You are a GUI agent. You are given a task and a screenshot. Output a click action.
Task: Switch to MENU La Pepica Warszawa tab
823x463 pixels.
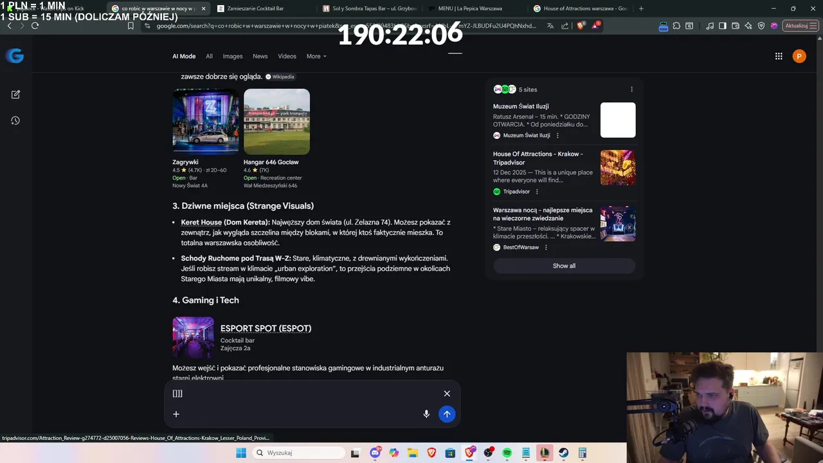(475, 8)
